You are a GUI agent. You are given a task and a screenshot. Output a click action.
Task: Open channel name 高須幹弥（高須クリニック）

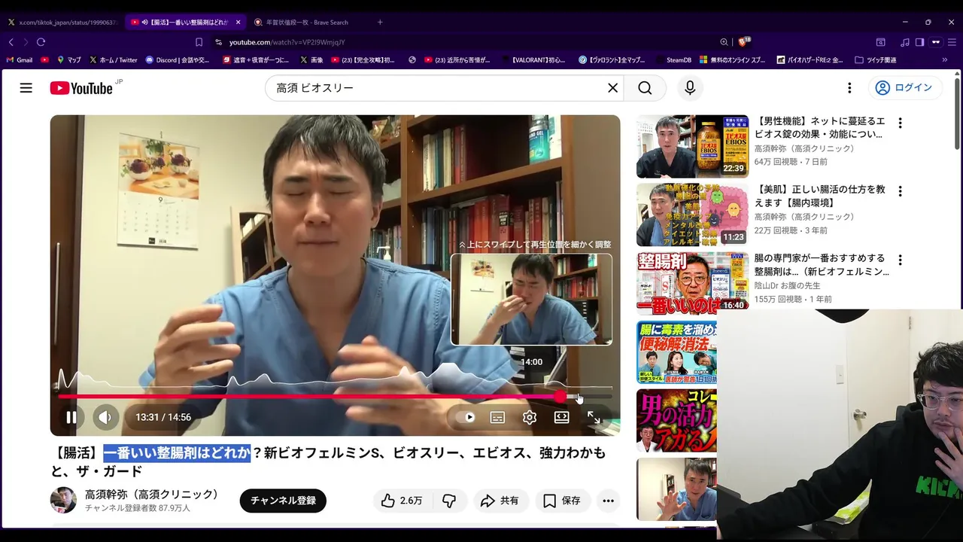coord(152,495)
